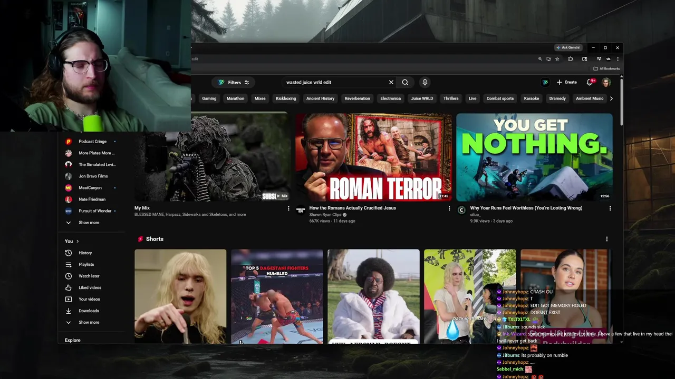Open Chrome search-tabs side panel icon
675x379 pixels.
tap(584, 59)
